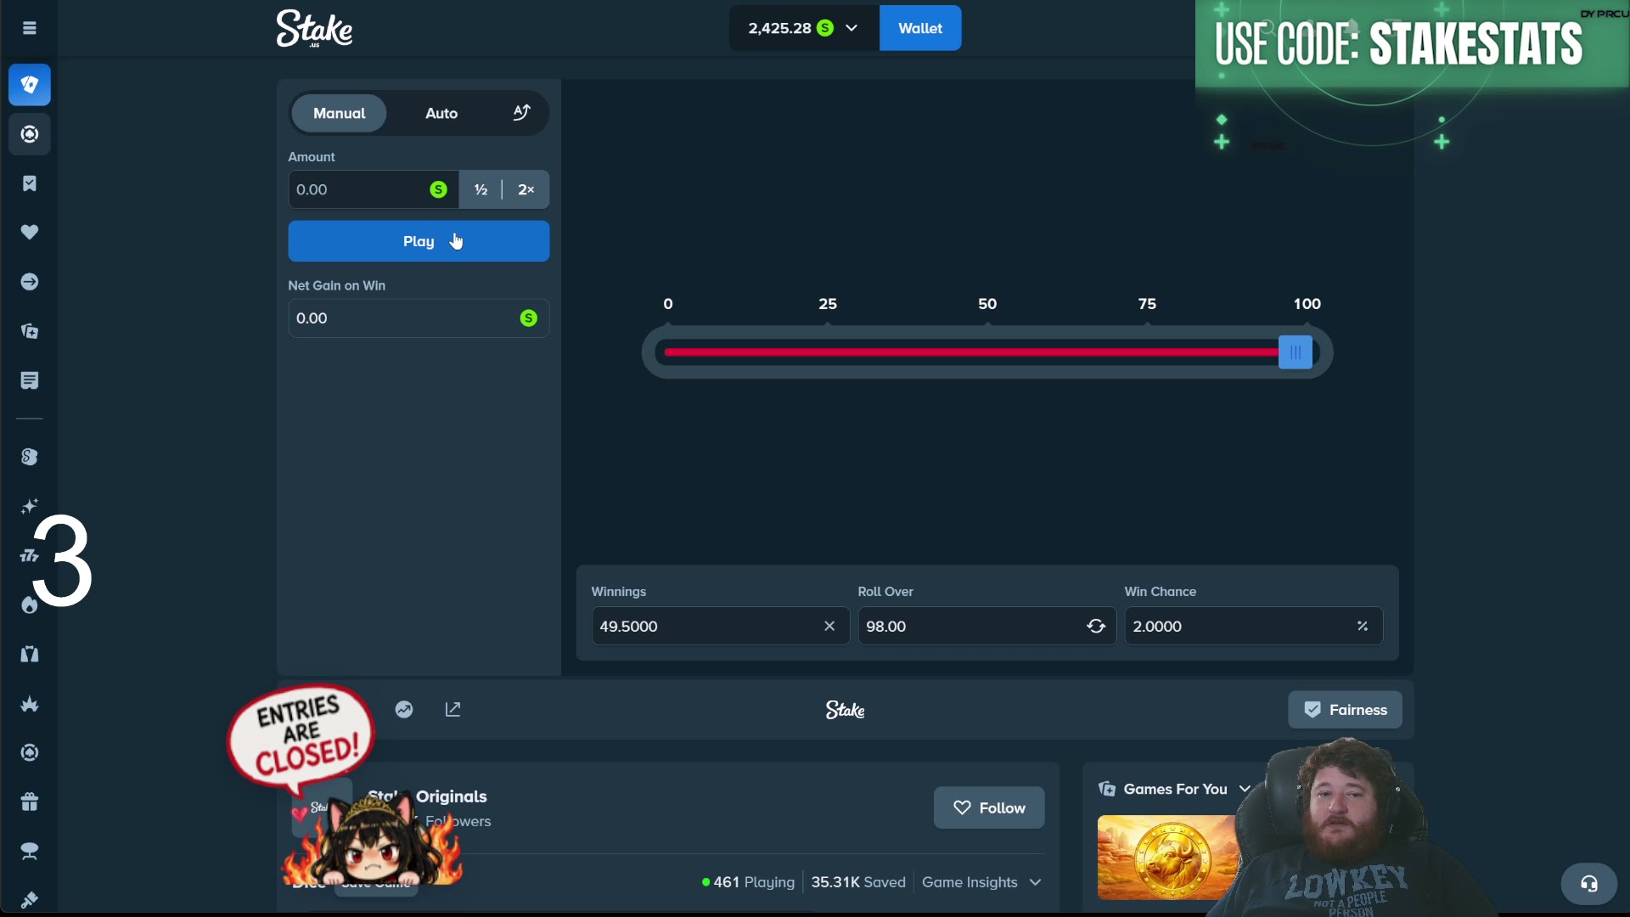Viewport: 1630px width, 917px height.
Task: Open the gift box sidebar icon
Action: coord(30,802)
